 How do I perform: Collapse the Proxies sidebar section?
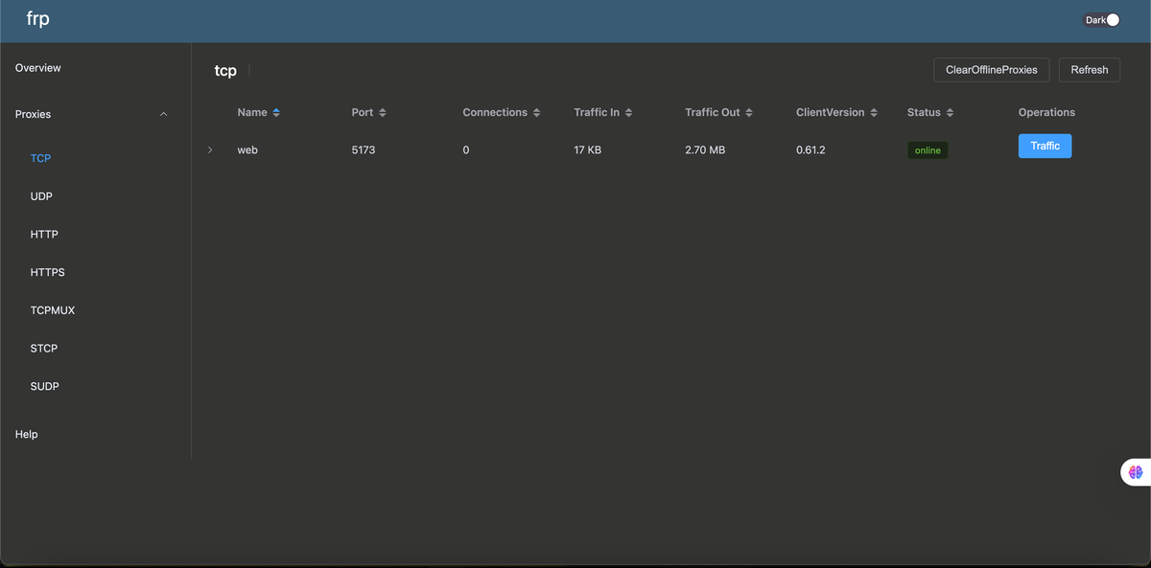(163, 114)
